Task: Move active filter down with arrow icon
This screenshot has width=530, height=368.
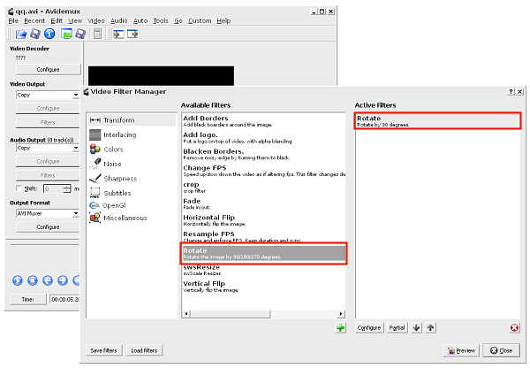Action: point(417,328)
